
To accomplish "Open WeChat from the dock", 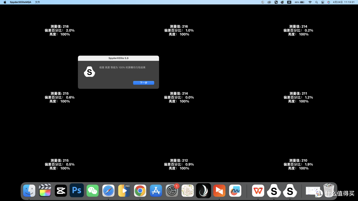I will coord(92,190).
